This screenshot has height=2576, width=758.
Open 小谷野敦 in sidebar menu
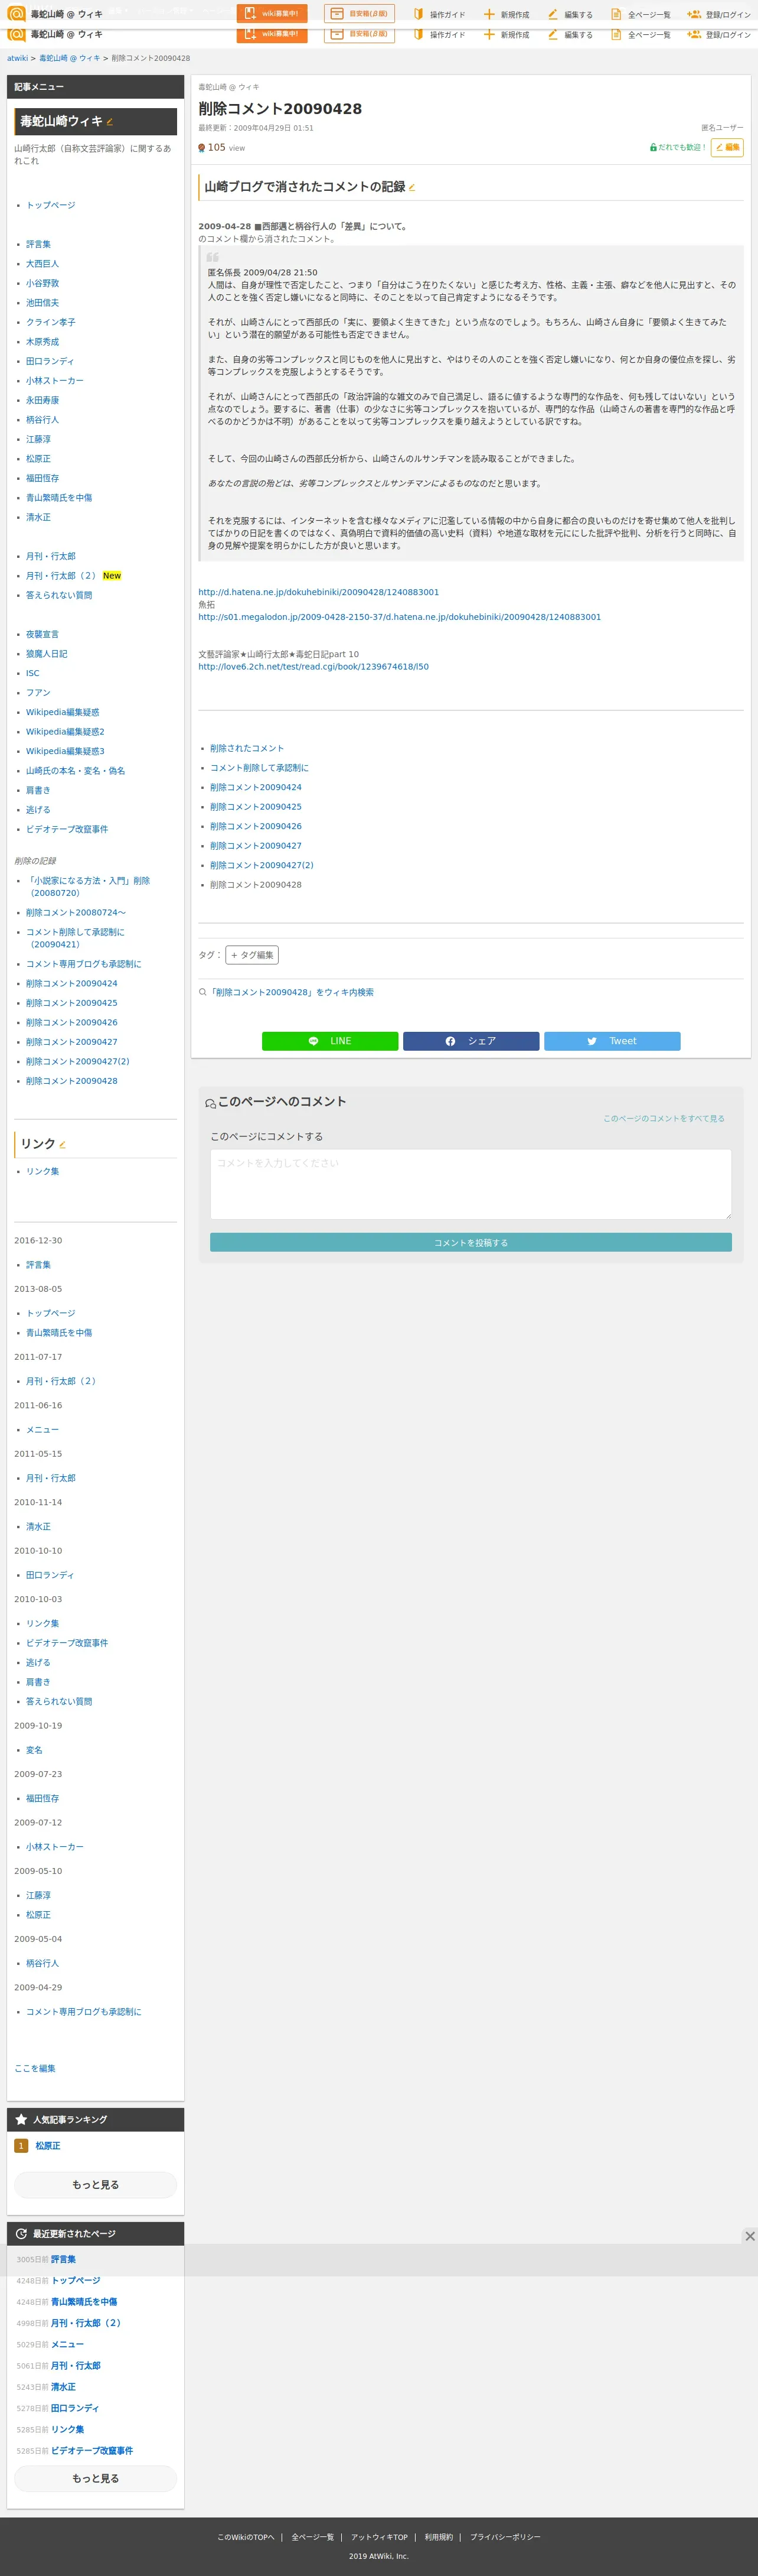coord(42,283)
